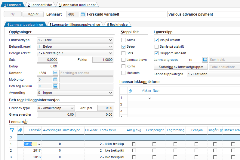The height and width of the screenshot is (160, 240).
Task: Click the Sats field 0,0000
Action: 48,60
